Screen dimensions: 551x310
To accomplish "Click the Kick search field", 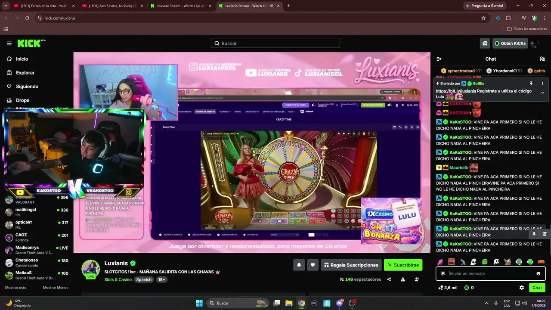I will click(x=275, y=43).
